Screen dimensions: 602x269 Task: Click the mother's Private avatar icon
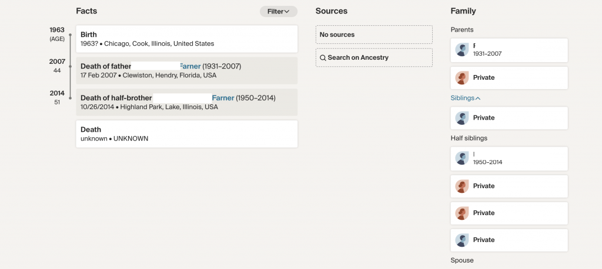click(x=462, y=77)
